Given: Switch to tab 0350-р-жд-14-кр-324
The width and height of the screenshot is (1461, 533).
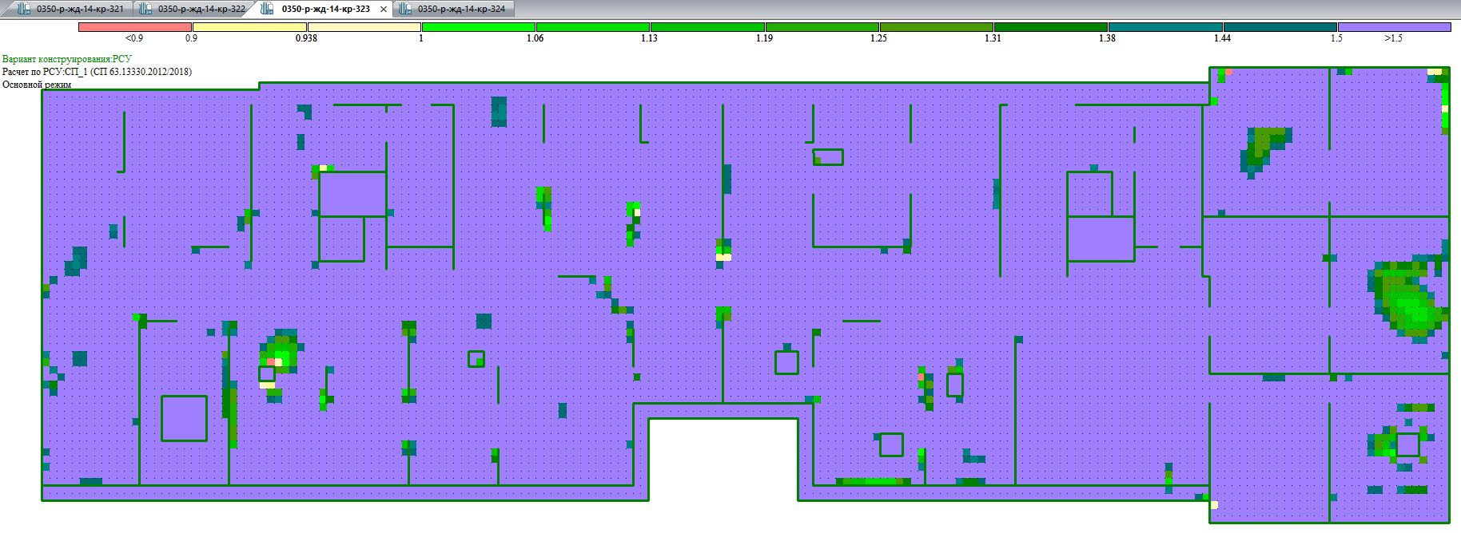Looking at the screenshot, I should click(455, 9).
